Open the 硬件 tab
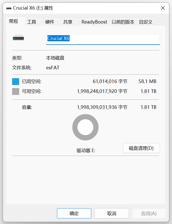Screen dimensions: 172x224 click(x=50, y=22)
